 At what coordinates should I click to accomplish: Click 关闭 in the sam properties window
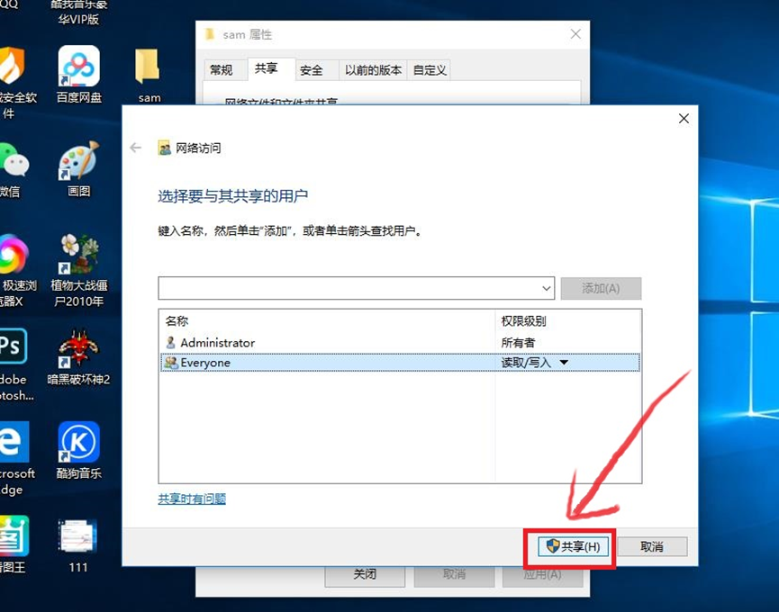click(x=365, y=574)
